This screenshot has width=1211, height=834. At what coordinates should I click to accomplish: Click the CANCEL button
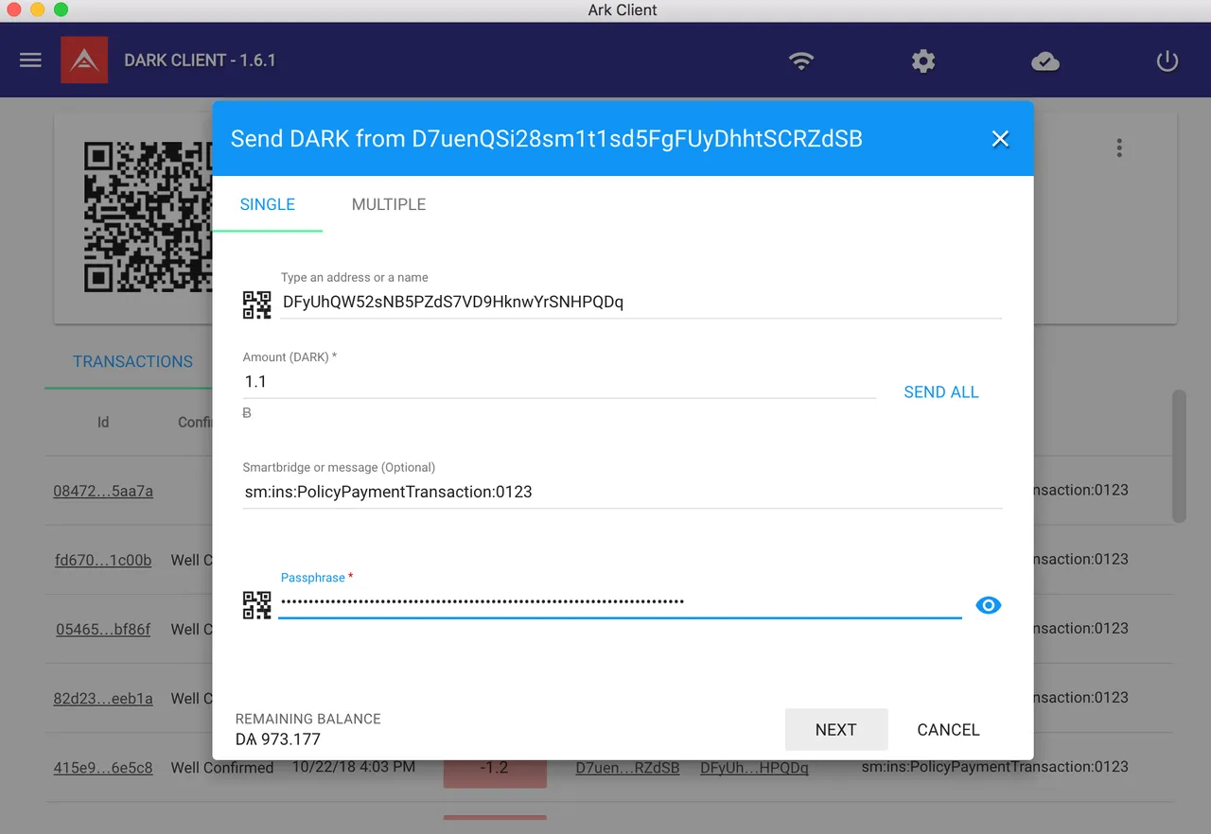tap(948, 730)
